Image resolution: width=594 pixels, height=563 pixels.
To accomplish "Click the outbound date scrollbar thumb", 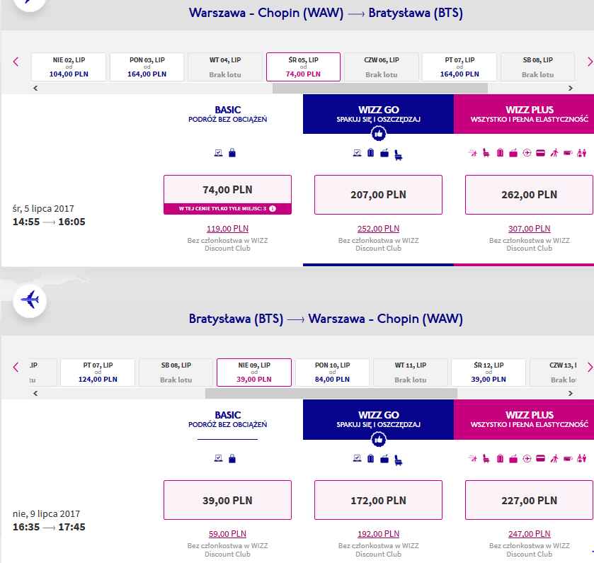I will (380, 88).
